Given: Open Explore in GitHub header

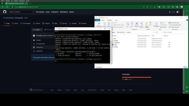Looking at the screenshot, I should point(71,12).
